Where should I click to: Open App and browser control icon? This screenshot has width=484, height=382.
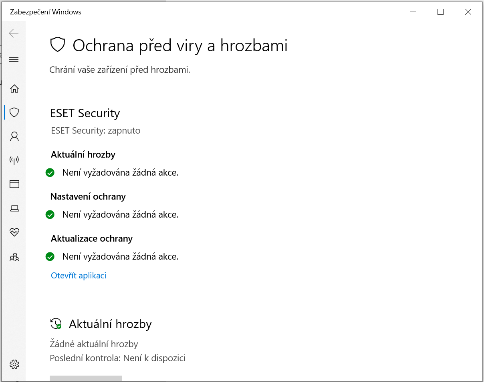(x=14, y=184)
